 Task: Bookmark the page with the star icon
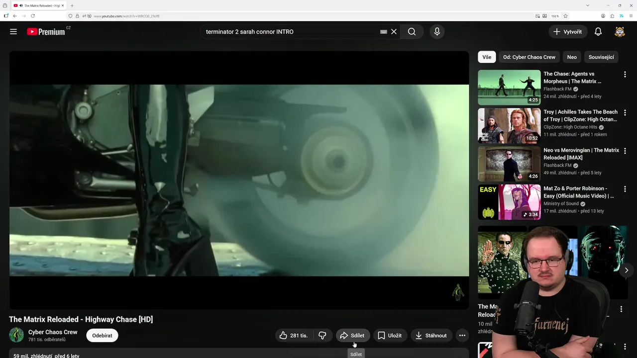coord(565,16)
